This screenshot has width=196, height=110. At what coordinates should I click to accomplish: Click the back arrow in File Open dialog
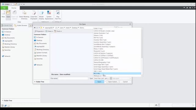pos(35,28)
